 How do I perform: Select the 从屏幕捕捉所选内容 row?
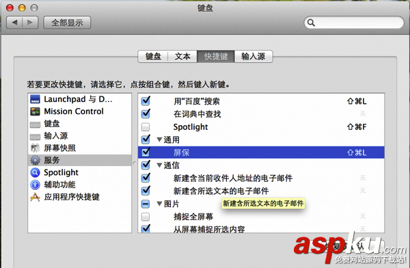tap(261, 228)
